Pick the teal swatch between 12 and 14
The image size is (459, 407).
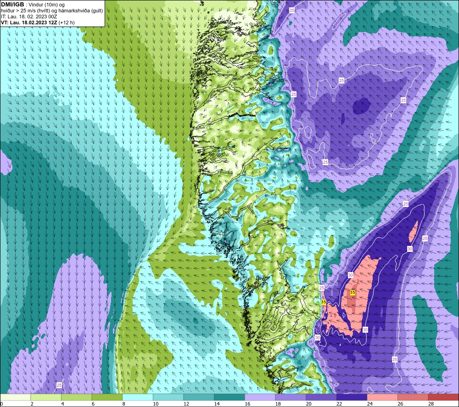tap(199, 397)
